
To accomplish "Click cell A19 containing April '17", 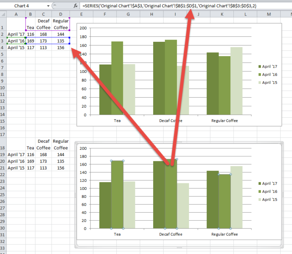I will tap(16, 155).
